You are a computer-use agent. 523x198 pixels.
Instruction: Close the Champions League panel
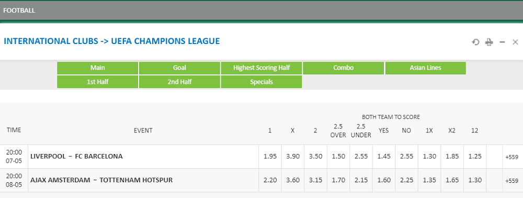coord(515,42)
